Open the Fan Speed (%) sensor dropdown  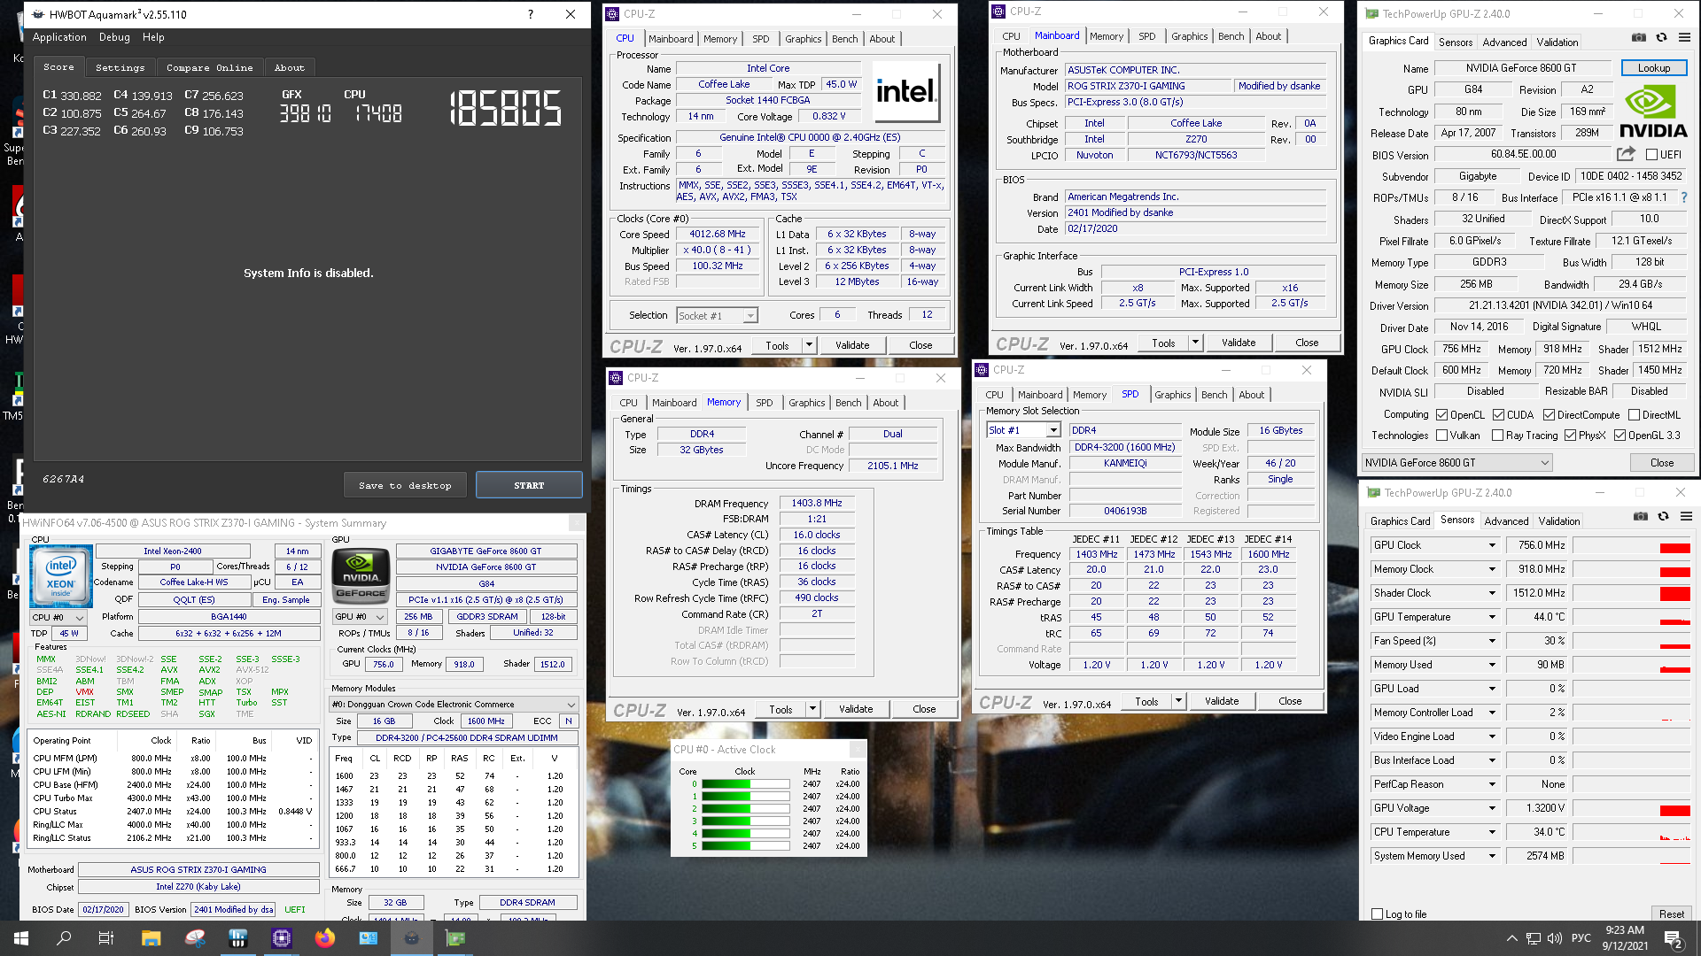coord(1492,641)
